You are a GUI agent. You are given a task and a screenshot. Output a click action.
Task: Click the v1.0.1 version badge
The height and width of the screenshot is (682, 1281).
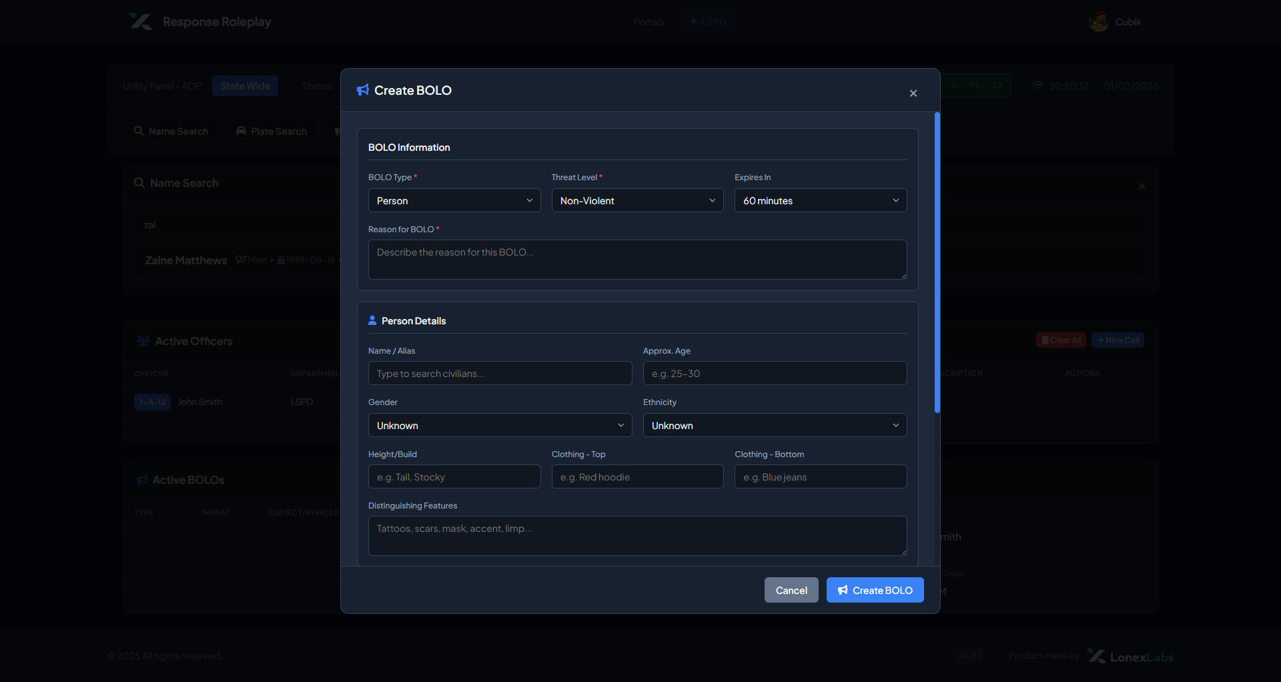[x=971, y=655]
